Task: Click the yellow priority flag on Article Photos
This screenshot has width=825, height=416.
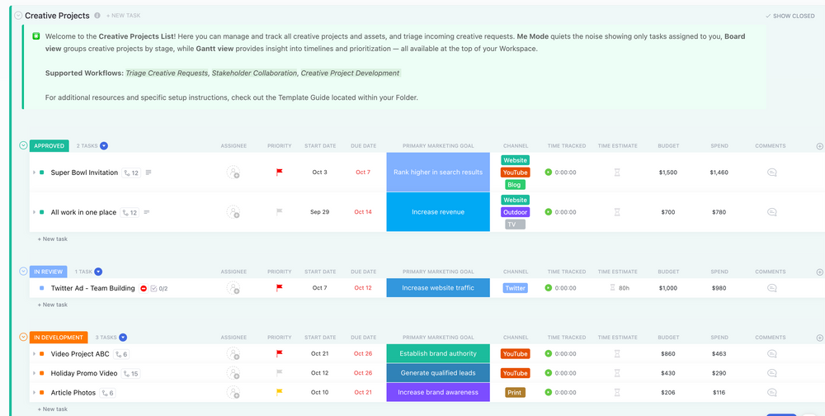Action: coord(280,392)
